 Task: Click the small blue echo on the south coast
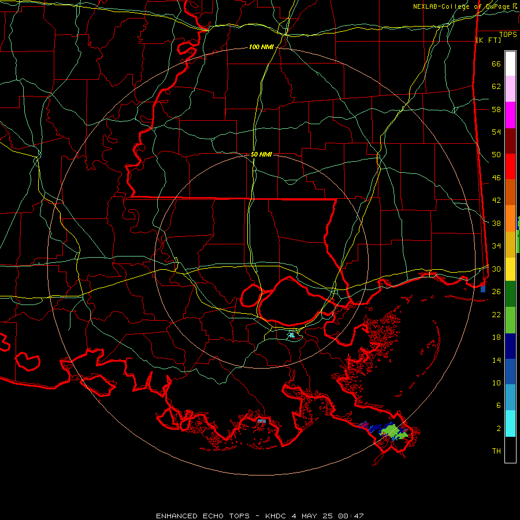(262, 421)
